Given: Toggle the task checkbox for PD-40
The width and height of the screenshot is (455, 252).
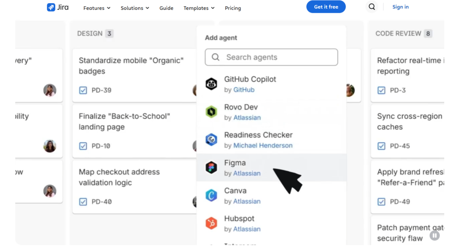Looking at the screenshot, I should point(83,201).
